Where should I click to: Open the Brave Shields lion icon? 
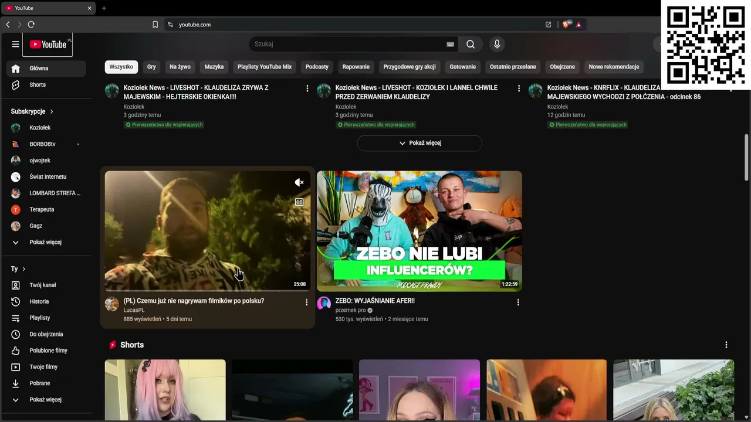566,25
